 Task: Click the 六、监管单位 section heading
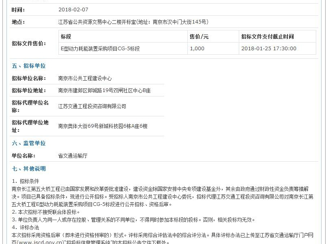(x=29, y=143)
